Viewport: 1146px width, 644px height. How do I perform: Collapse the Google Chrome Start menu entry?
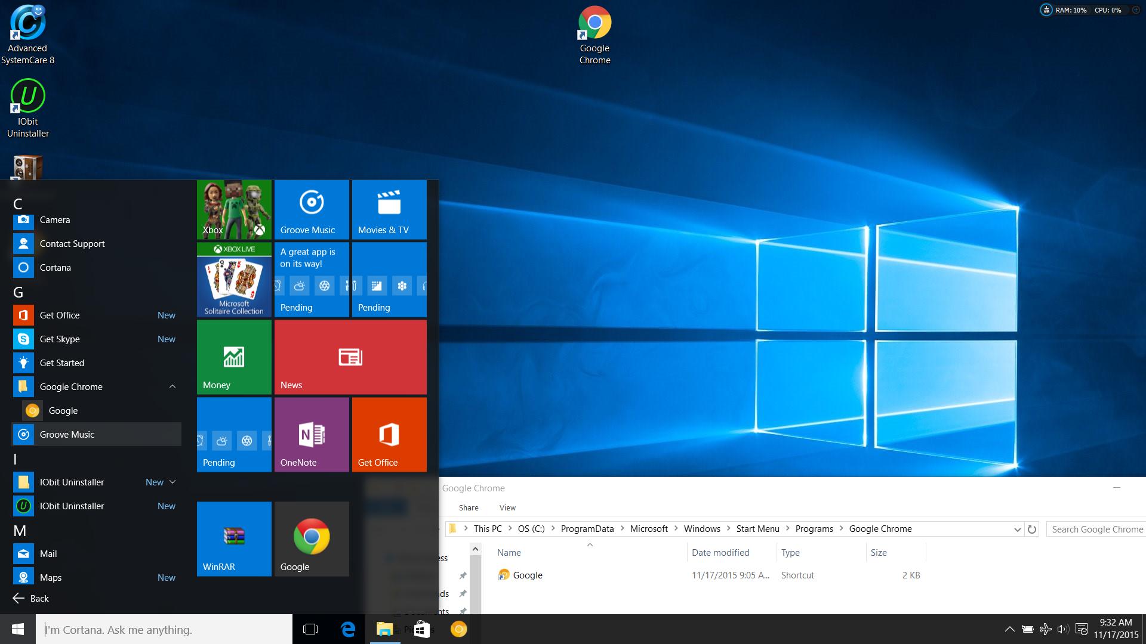click(x=172, y=386)
